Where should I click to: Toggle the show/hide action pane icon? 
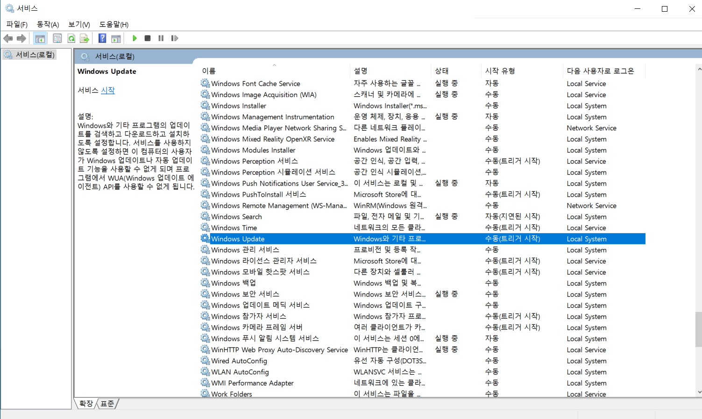(116, 38)
